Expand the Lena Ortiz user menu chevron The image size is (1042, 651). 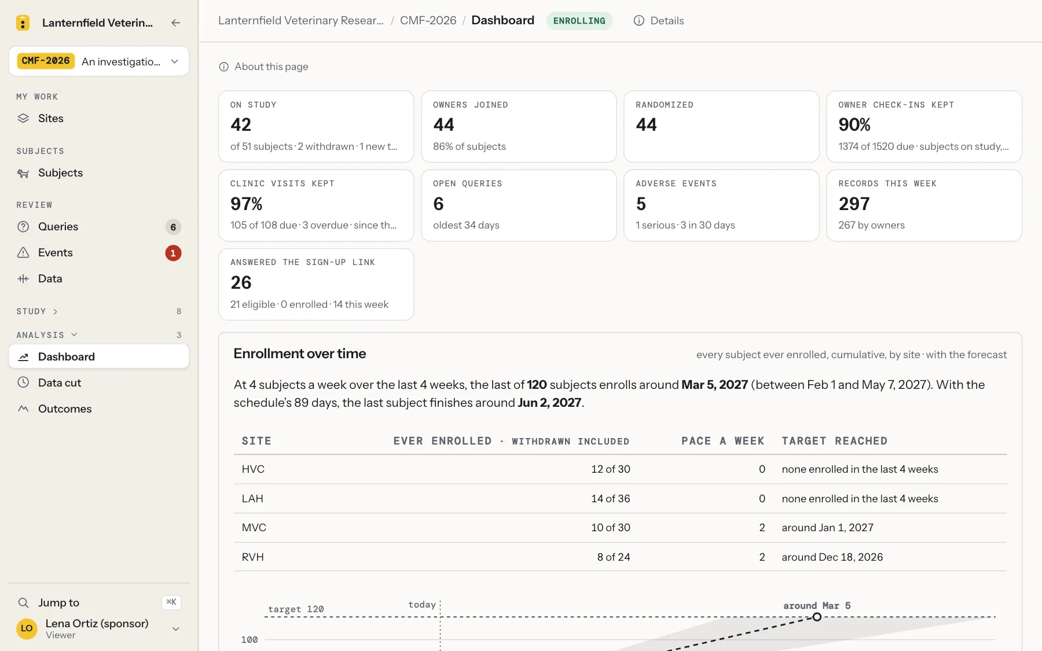click(x=176, y=629)
